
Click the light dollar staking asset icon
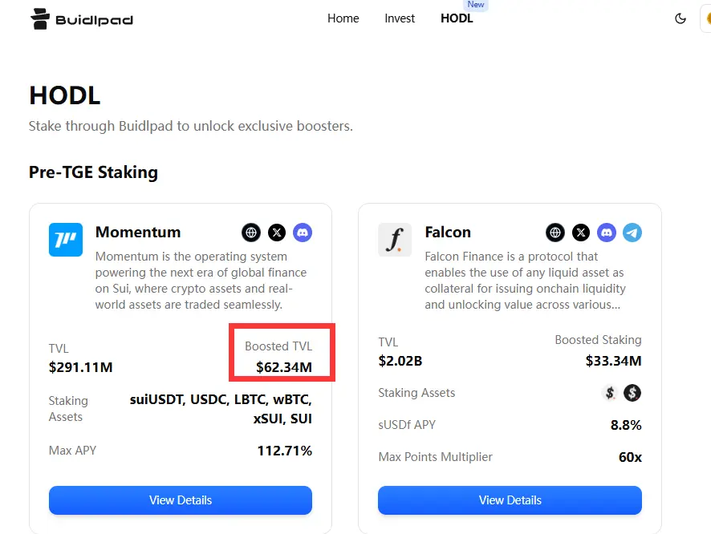pos(610,393)
